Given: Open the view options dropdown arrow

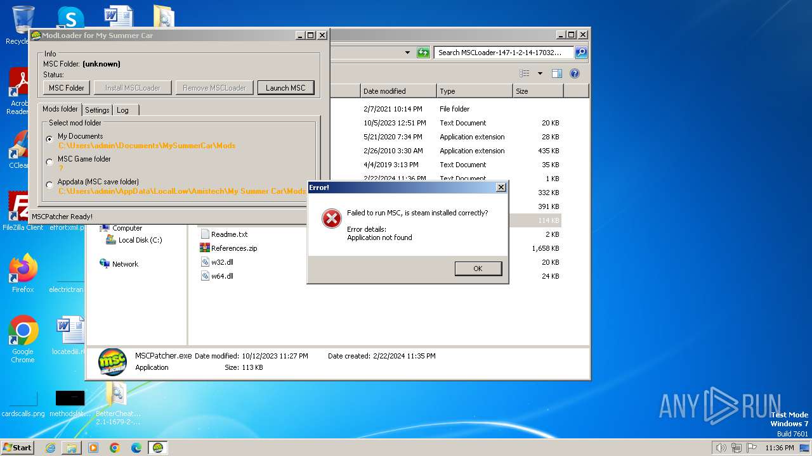Looking at the screenshot, I should click(540, 73).
